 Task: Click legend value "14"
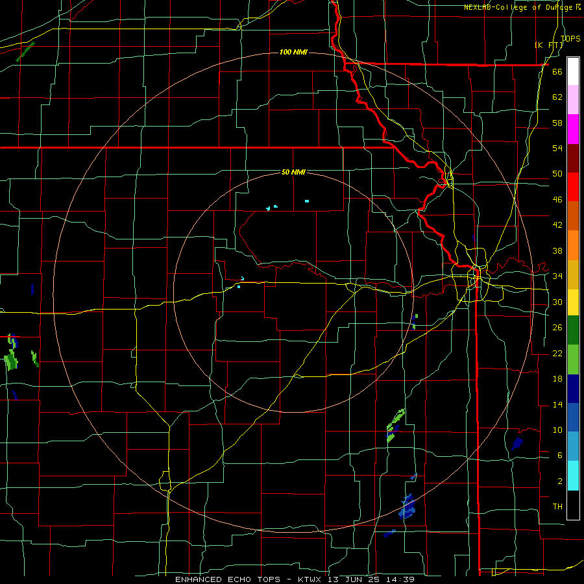tap(557, 404)
